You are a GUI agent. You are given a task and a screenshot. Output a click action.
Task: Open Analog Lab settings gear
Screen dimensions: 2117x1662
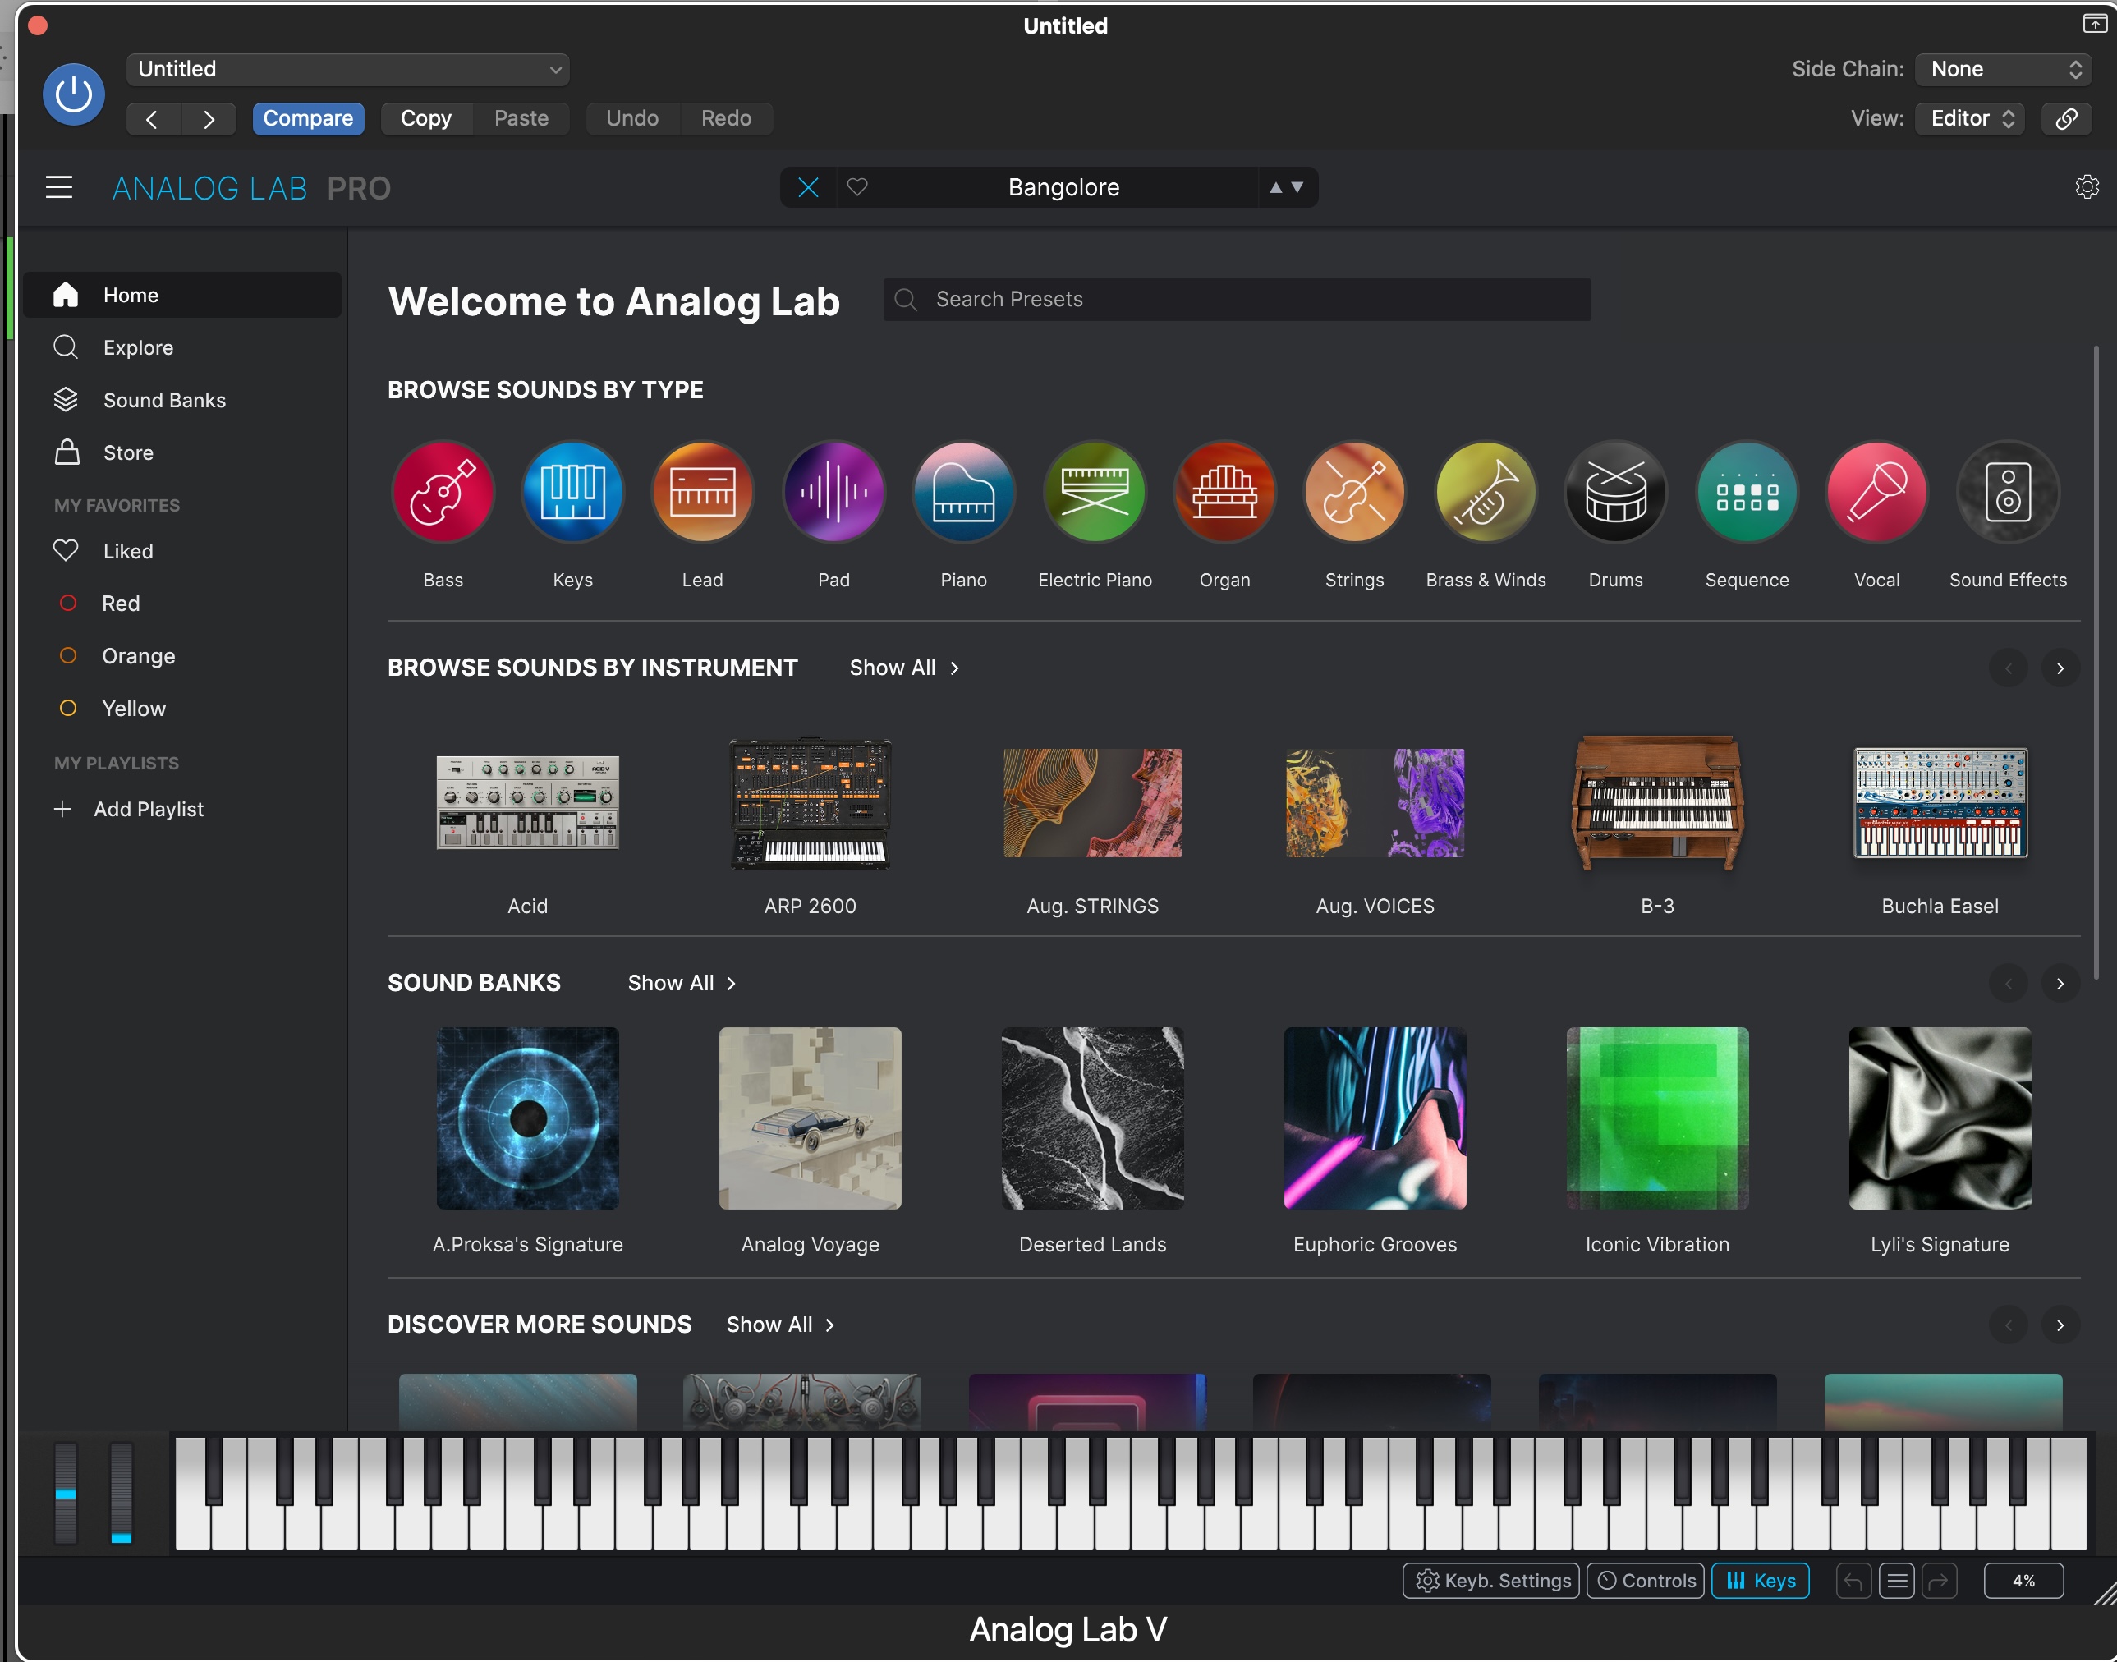[2086, 187]
